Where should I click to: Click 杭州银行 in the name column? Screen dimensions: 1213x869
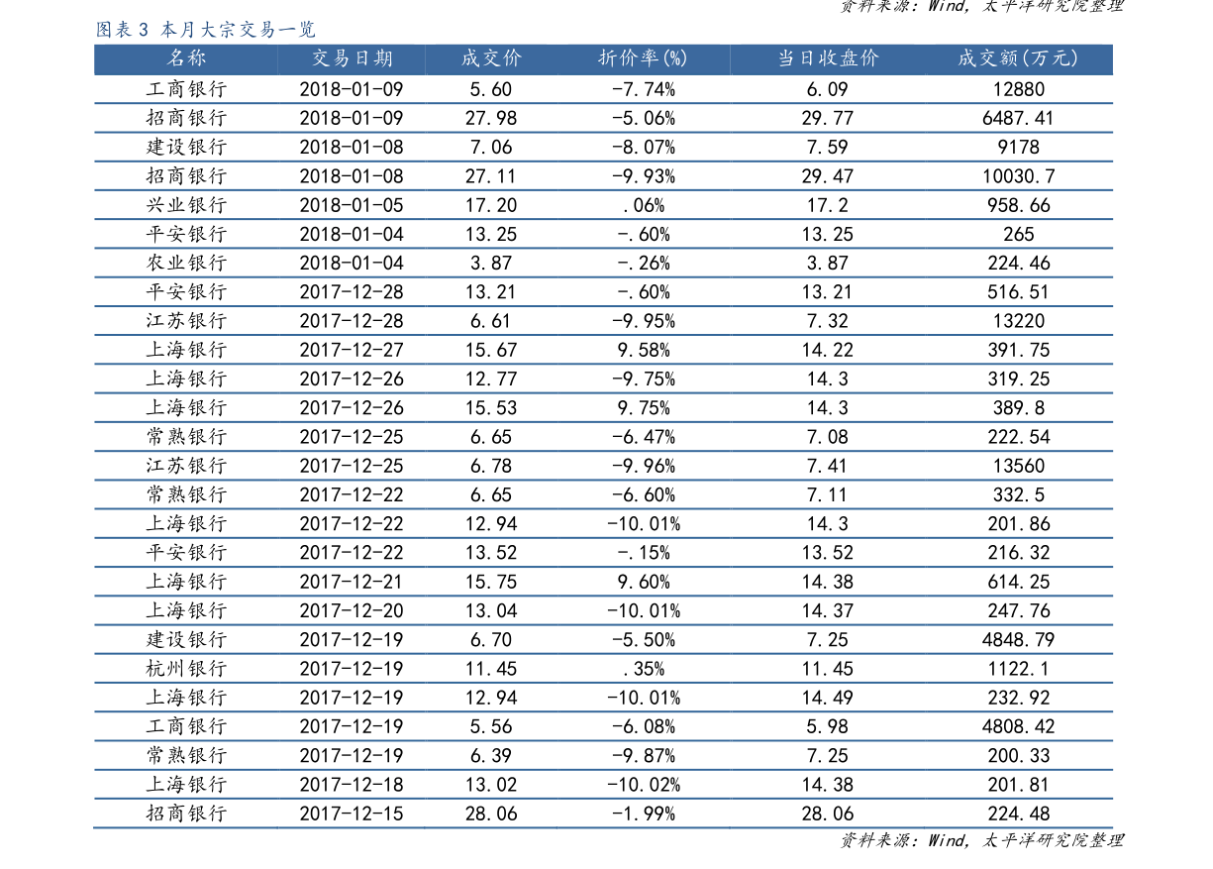(186, 668)
